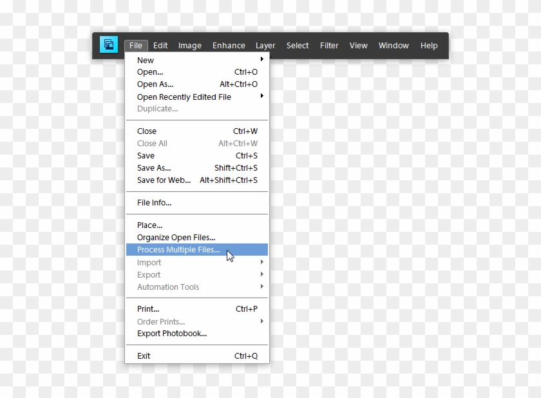Select Exit to quit the application
Image resolution: width=541 pixels, height=398 pixels.
coord(143,355)
